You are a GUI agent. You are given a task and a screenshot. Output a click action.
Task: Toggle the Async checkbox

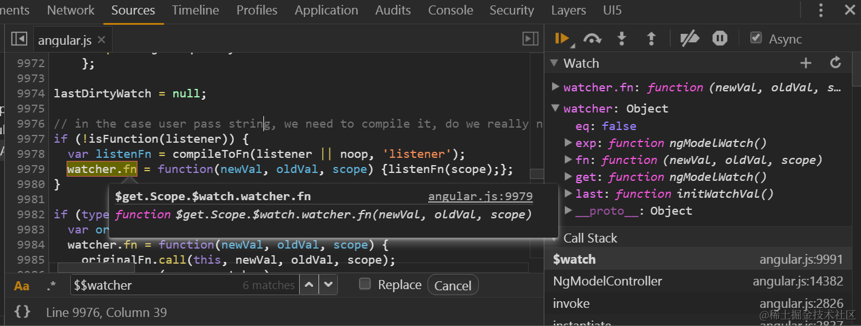click(756, 38)
